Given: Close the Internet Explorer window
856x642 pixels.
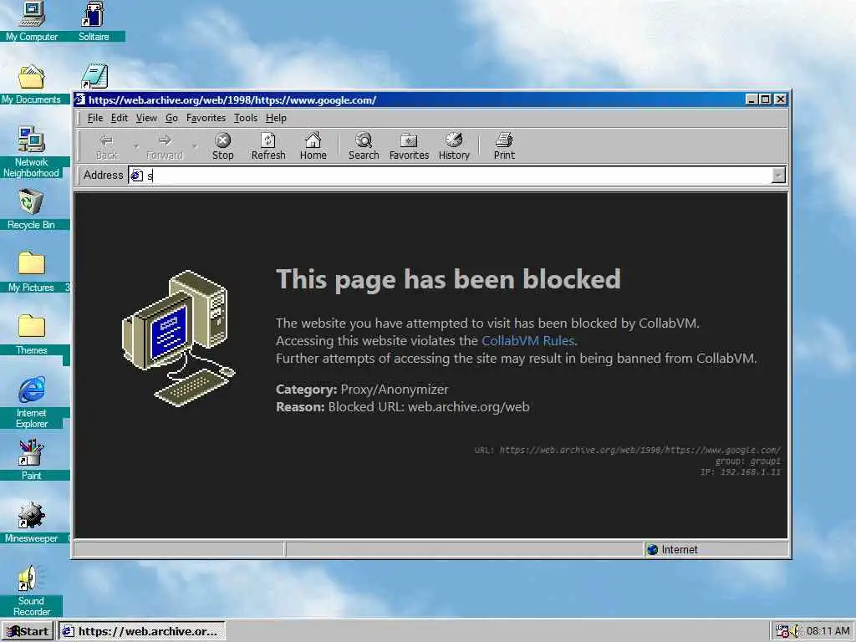Looking at the screenshot, I should pyautogui.click(x=781, y=99).
